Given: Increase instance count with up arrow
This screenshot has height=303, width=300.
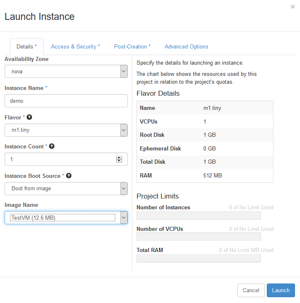Looking at the screenshot, I should pyautogui.click(x=119, y=158).
